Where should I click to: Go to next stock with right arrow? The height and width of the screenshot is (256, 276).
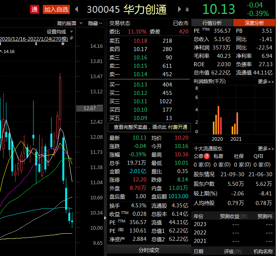(179, 9)
